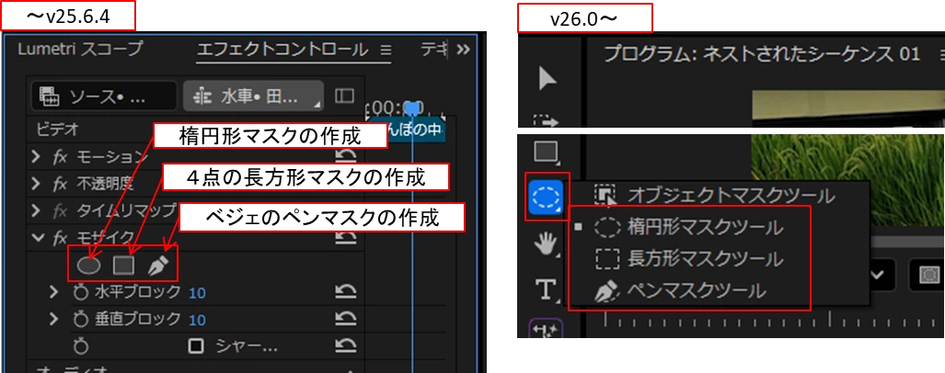The image size is (945, 373).
Task: Click the highlighted Ellipse Mask tool button
Action: [546, 197]
